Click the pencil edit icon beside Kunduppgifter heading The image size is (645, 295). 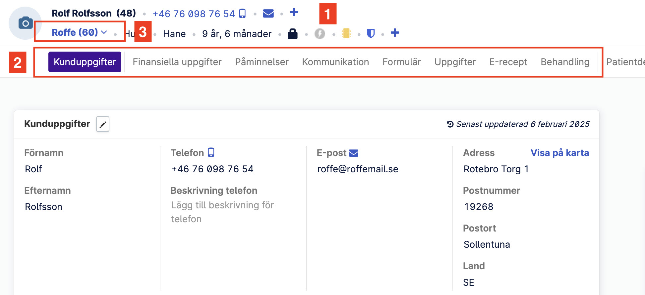pos(103,124)
